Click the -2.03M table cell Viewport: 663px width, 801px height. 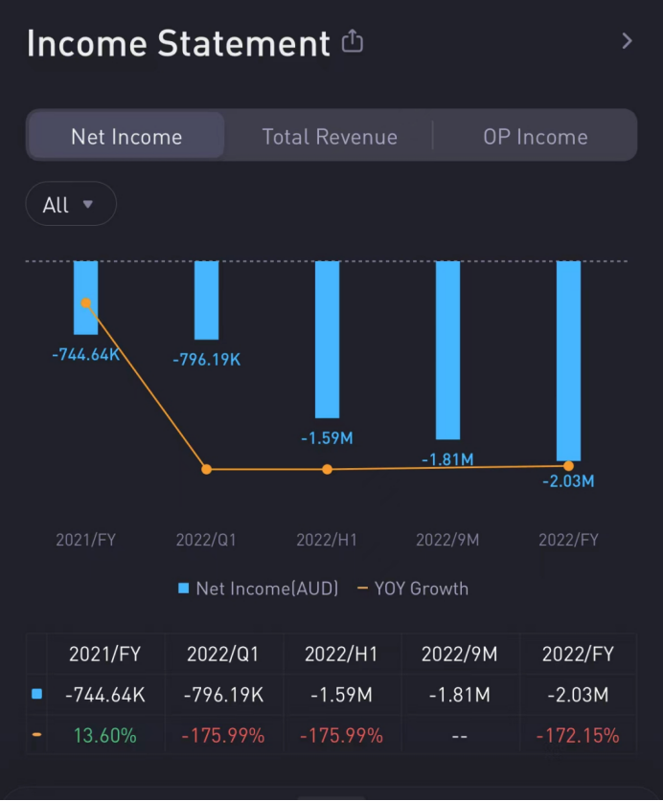tap(578, 695)
